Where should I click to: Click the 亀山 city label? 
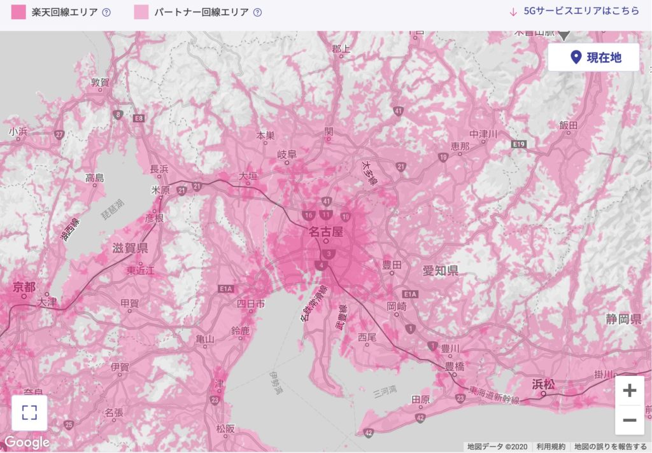[x=205, y=339]
